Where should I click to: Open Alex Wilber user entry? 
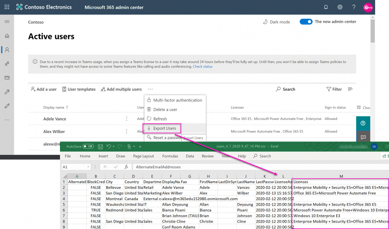54,132
